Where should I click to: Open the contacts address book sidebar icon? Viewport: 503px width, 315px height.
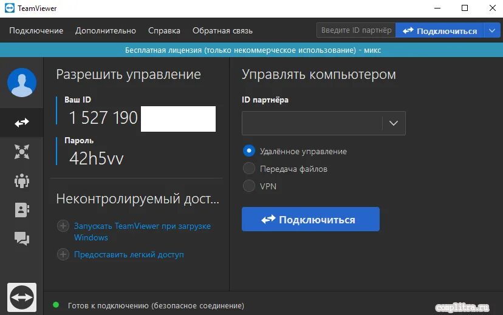click(22, 210)
